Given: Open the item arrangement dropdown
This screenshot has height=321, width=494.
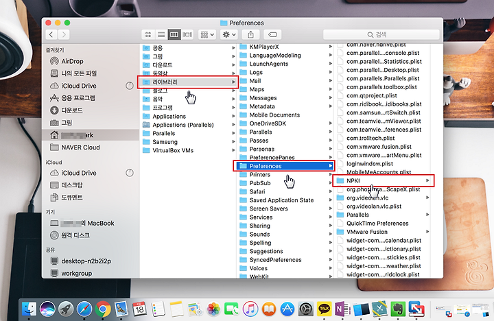Looking at the screenshot, I should (207, 34).
